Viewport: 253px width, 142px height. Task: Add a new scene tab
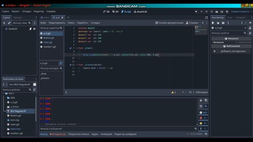68,17
